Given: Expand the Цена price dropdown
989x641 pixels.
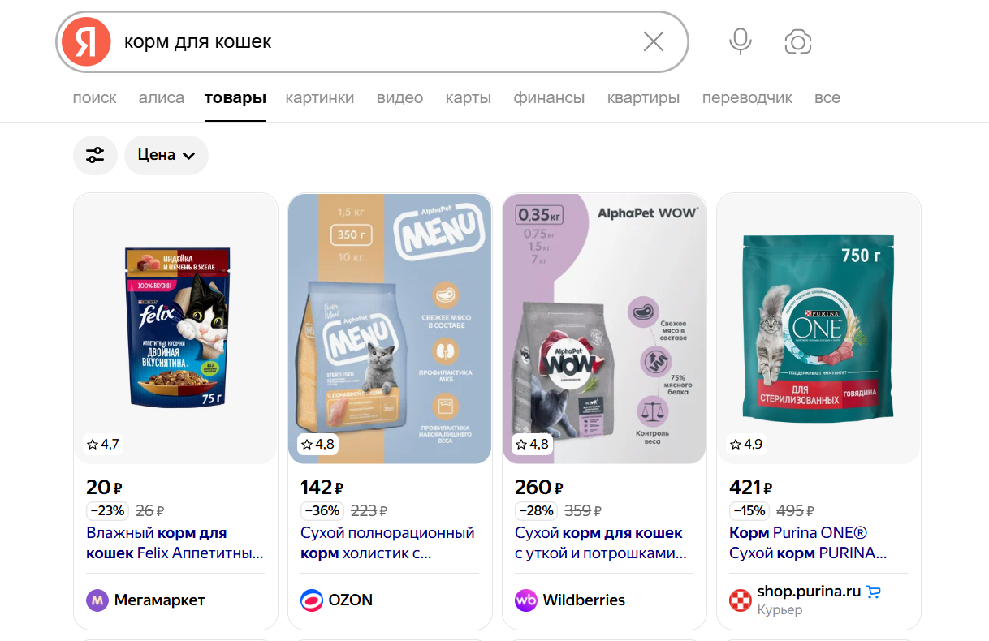Looking at the screenshot, I should click(166, 155).
